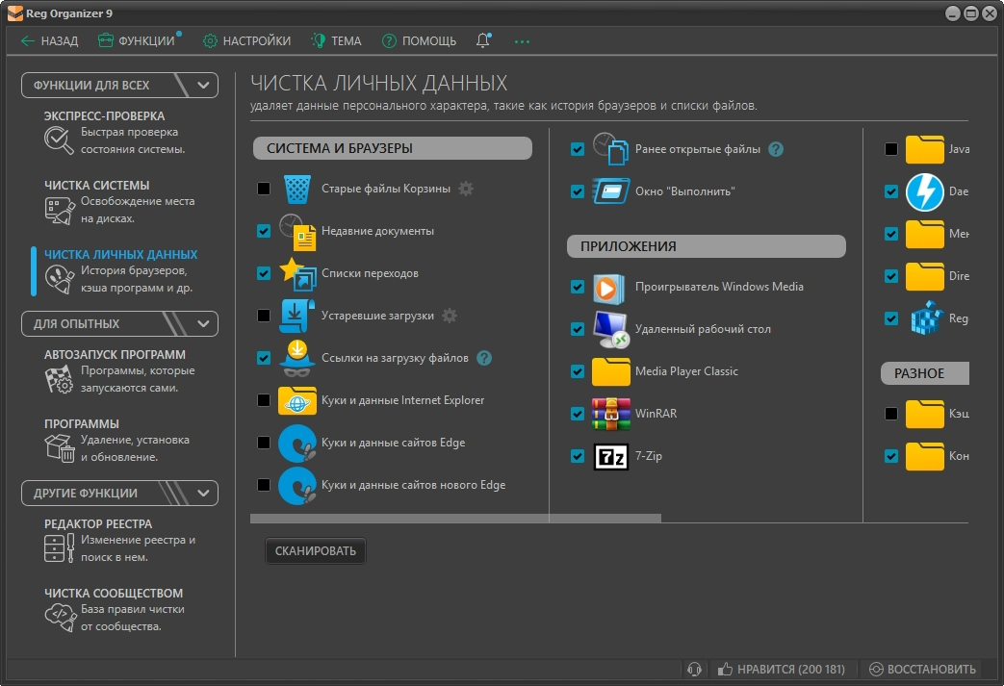
Task: Collapse the ФУНКЦИИ ДЛЯ ВСЕХ section
Action: [x=203, y=85]
